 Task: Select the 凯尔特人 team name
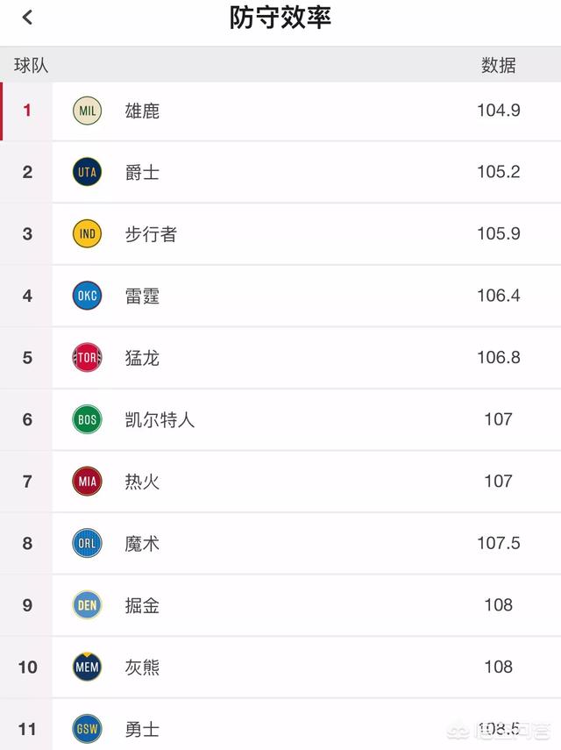click(160, 419)
